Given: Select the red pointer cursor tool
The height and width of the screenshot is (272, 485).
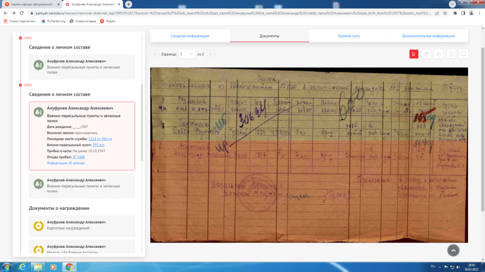Looking at the screenshot, I should tap(413, 54).
